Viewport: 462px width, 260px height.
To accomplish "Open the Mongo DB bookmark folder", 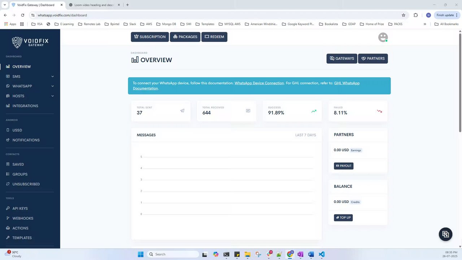I will point(166,24).
